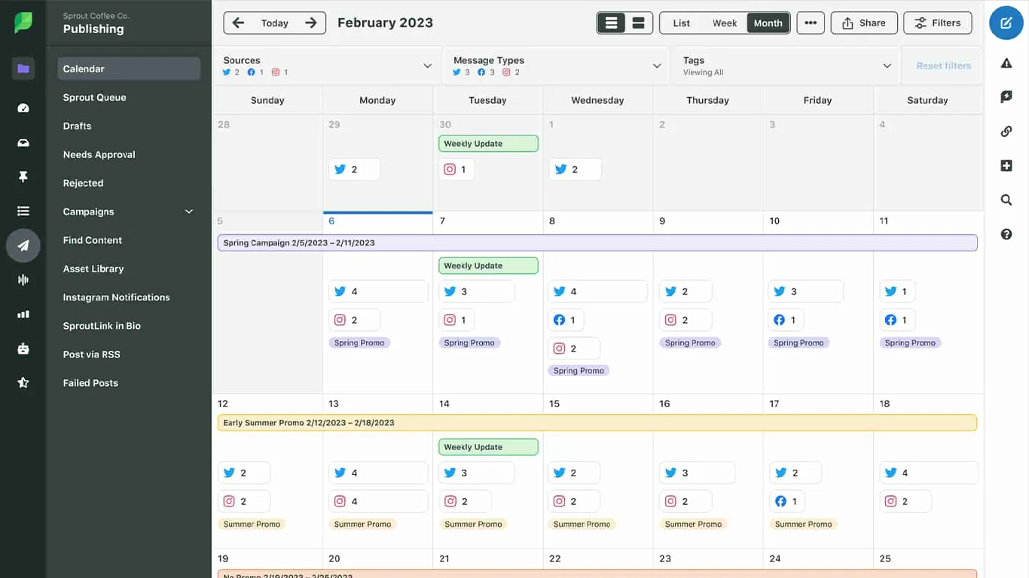Open the bar chart reports sidebar icon
Screen dimensions: 1029x578
click(23, 315)
